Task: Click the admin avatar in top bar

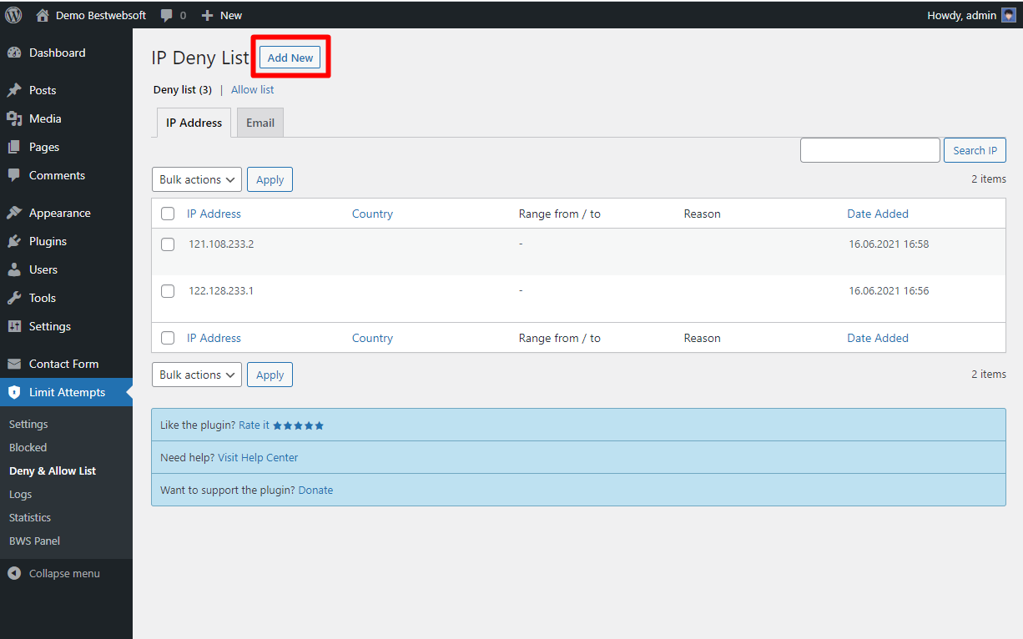Action: tap(1010, 15)
